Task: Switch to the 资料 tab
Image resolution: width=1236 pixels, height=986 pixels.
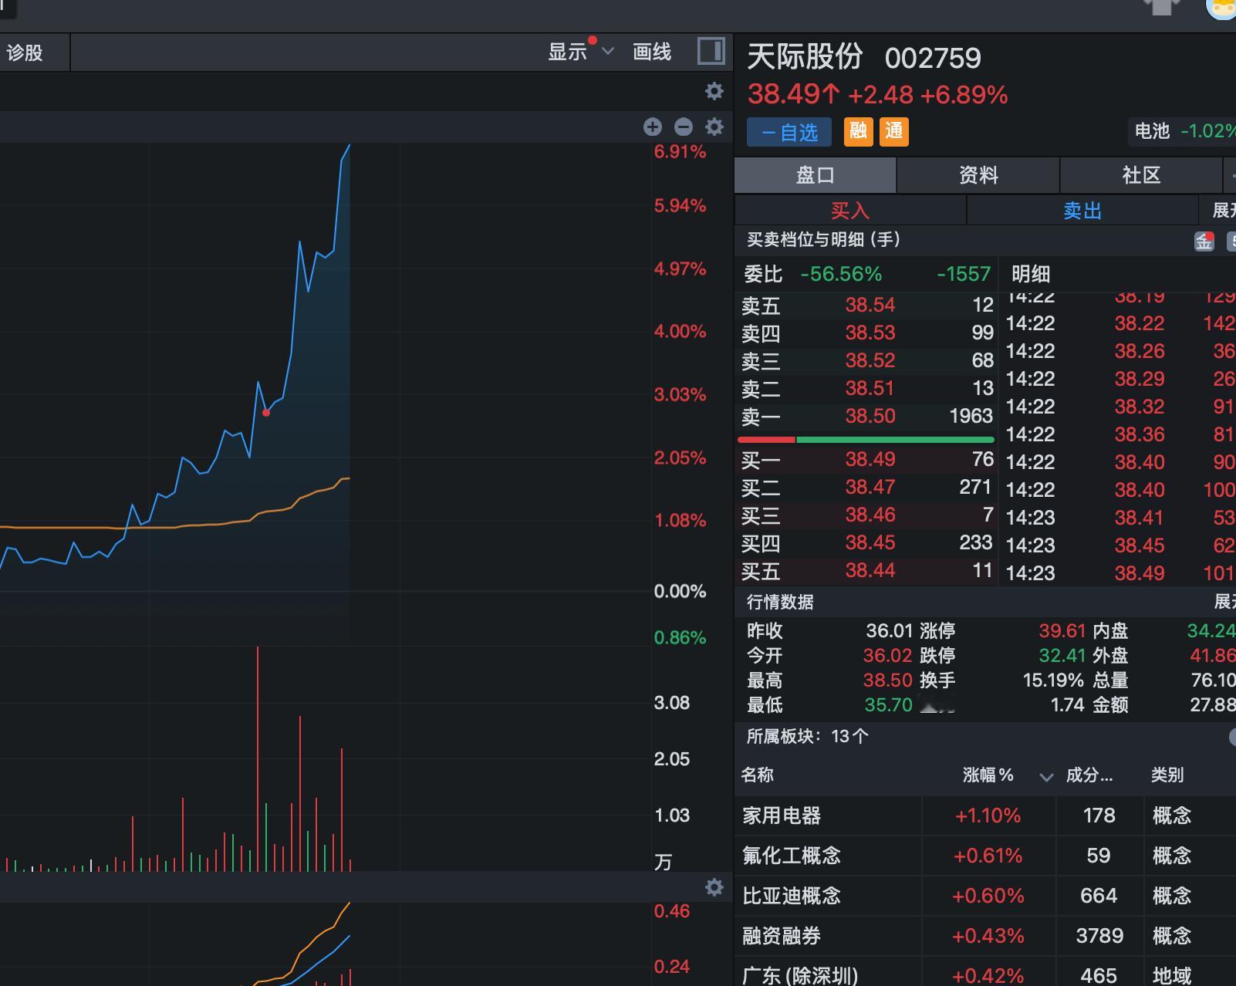Action: pos(977,175)
